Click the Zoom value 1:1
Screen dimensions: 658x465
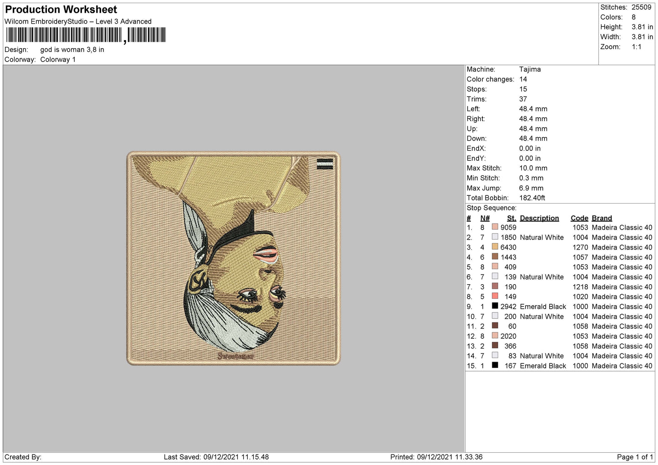[x=636, y=47]
